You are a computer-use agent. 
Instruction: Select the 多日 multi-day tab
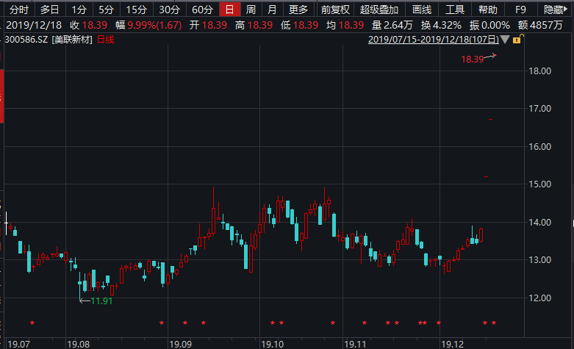click(x=49, y=10)
